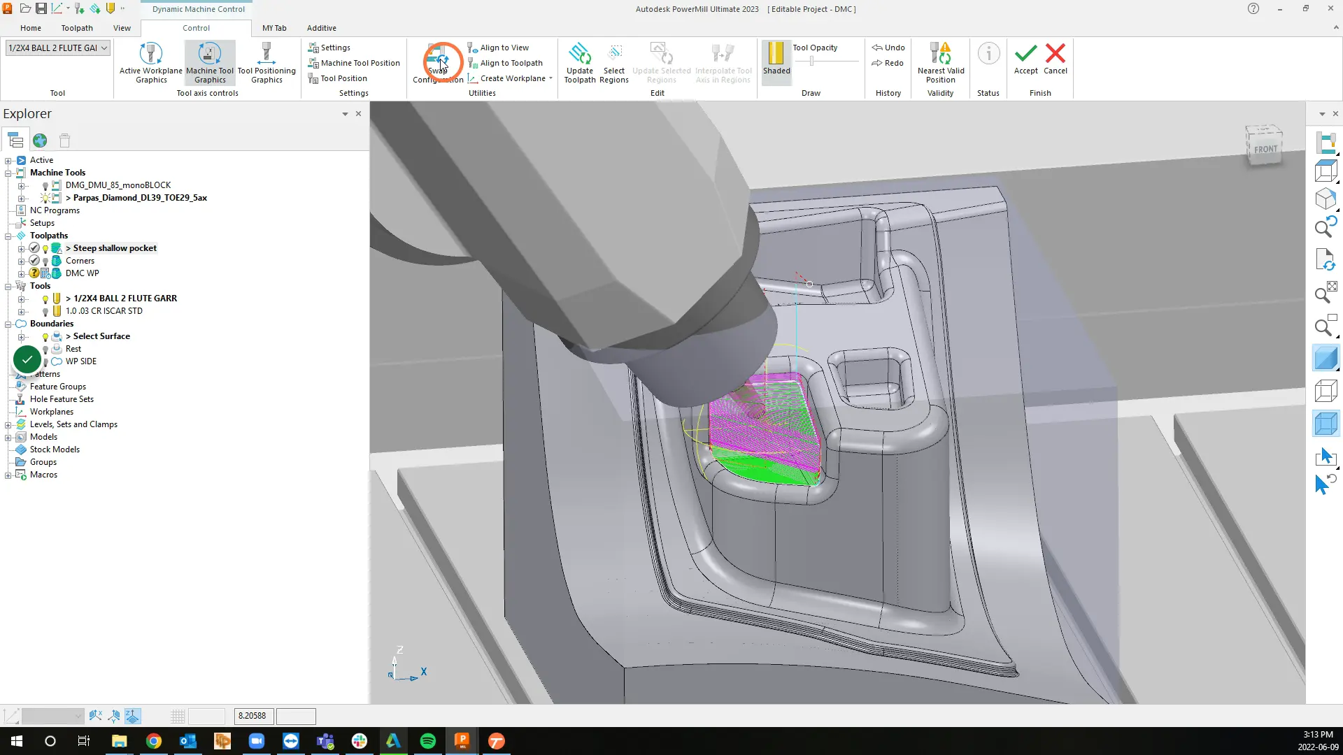Open Machine Tool Position settings
This screenshot has height=755, width=1343.
tap(354, 63)
